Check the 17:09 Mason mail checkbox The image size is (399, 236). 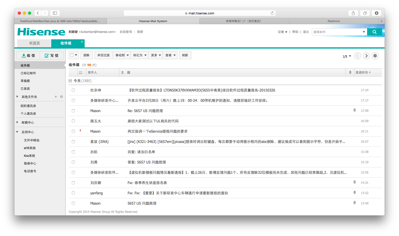pos(73,111)
